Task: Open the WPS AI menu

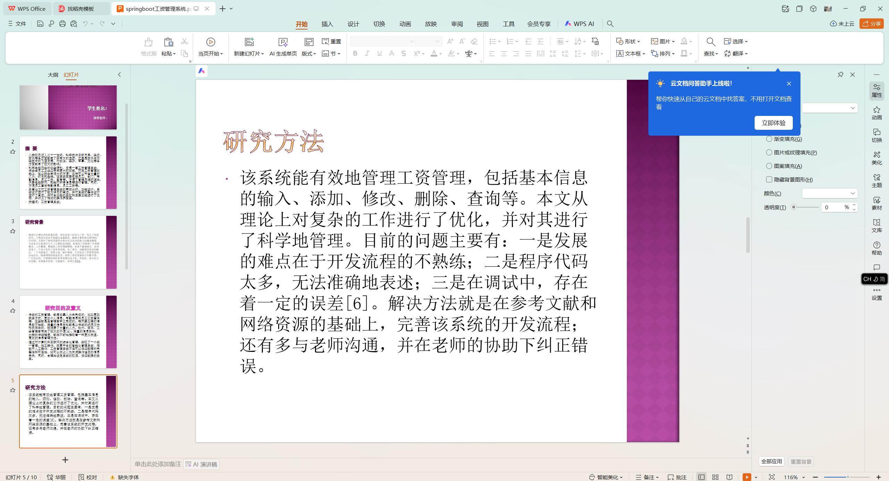Action: coord(579,24)
